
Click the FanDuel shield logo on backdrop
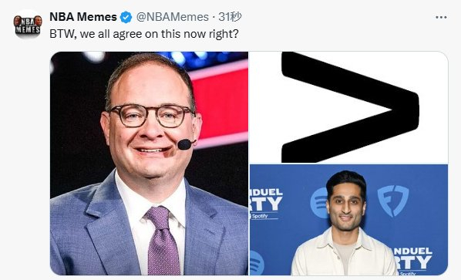click(393, 201)
